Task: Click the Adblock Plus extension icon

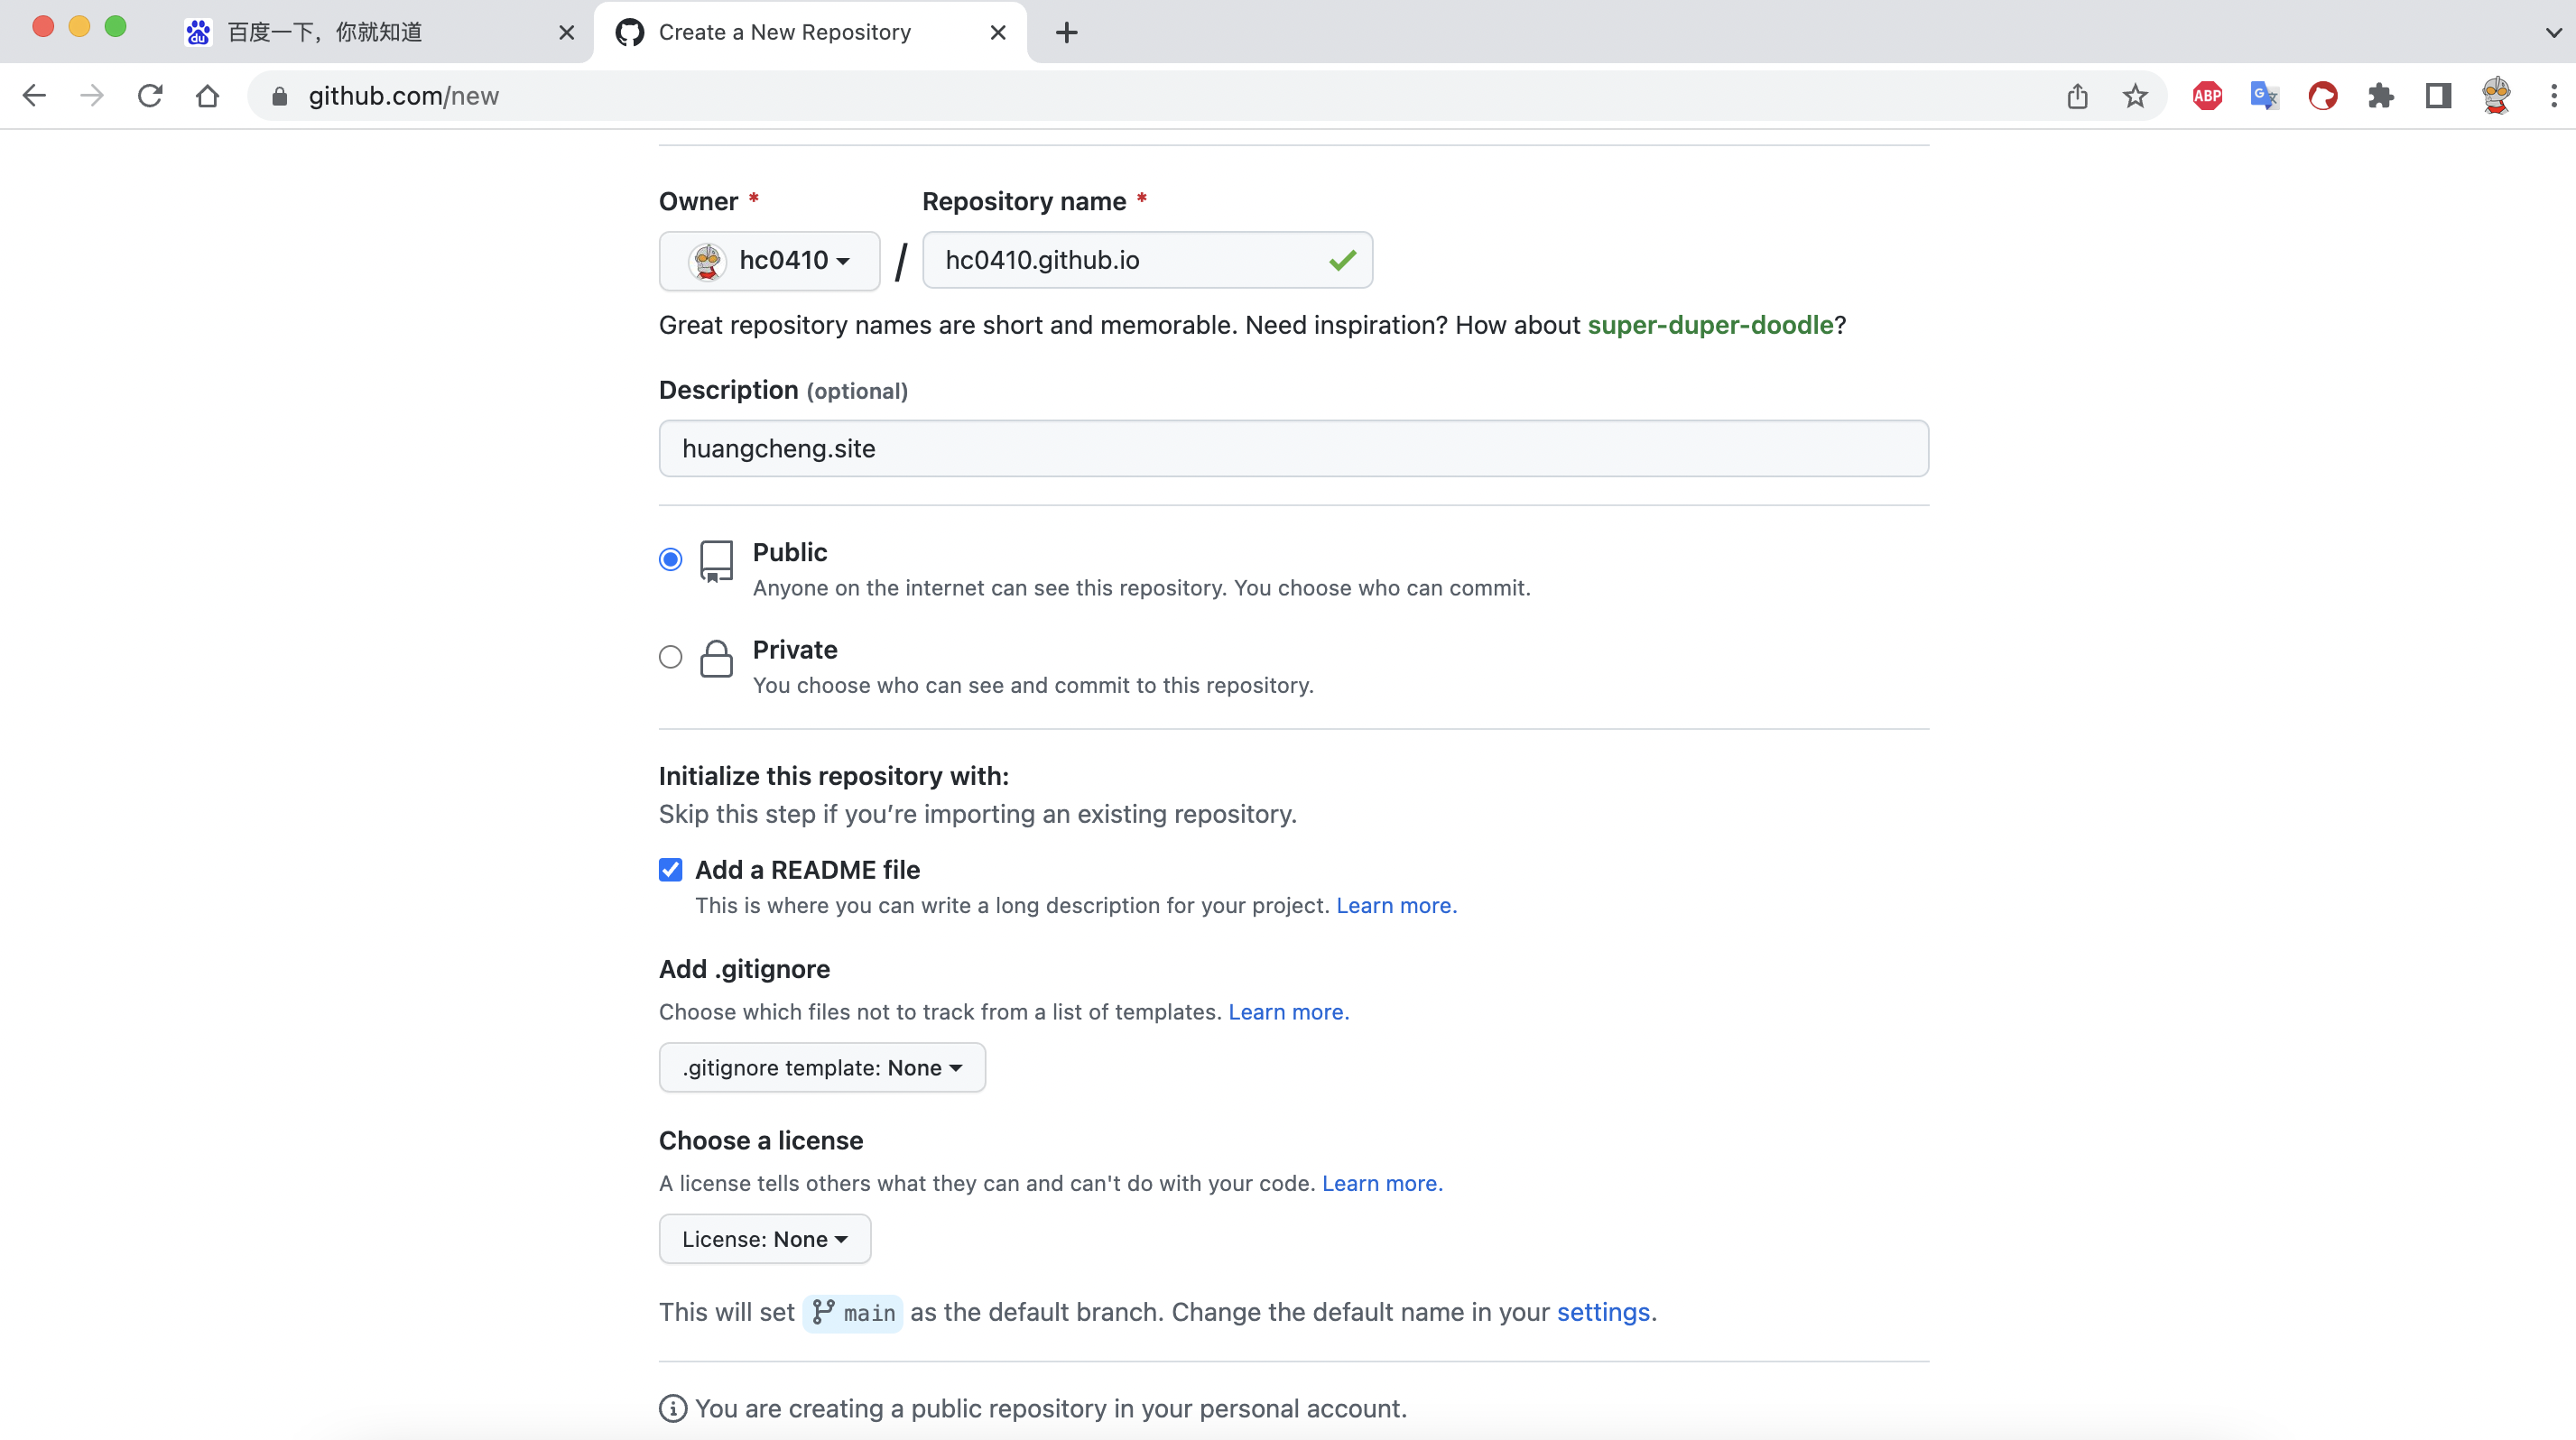Action: [2207, 96]
